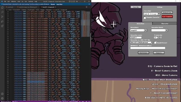This screenshot has width=181, height=102.
Task: Toggle panel layout icon in title bar
Action: point(72,1)
